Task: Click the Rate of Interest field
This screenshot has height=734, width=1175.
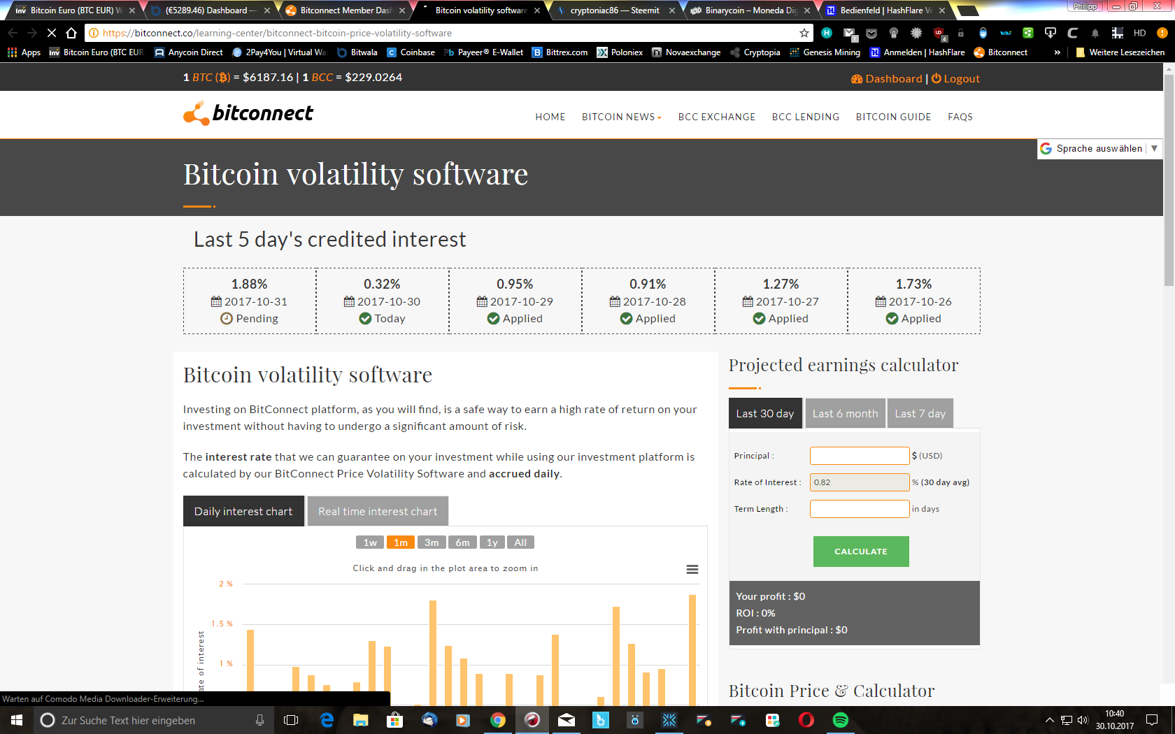Action: (860, 482)
